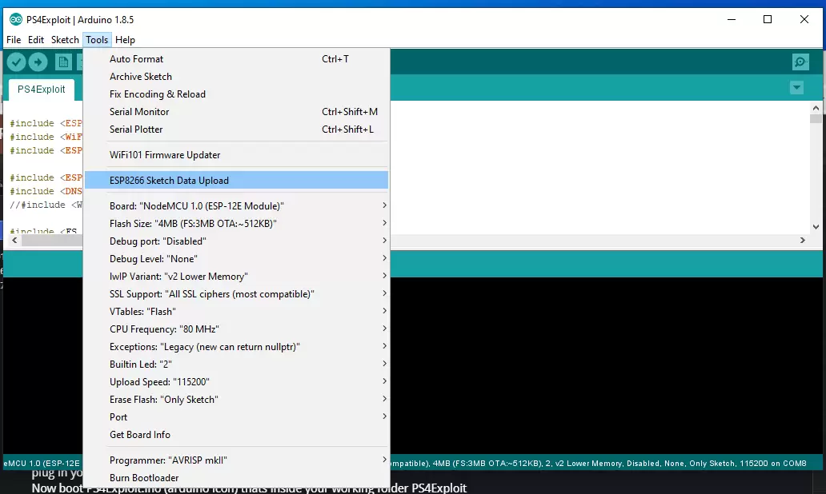Expand the Exceptions submenu
Viewport: 826px width, 494px height.
[x=236, y=347]
